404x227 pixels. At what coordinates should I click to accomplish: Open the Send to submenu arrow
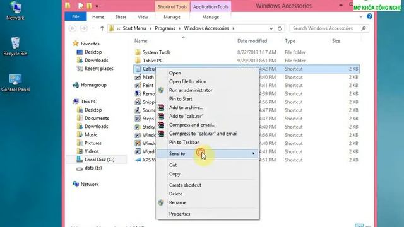click(x=254, y=154)
